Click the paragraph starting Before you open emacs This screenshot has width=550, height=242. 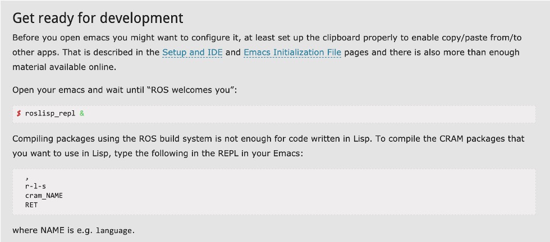coord(168,38)
